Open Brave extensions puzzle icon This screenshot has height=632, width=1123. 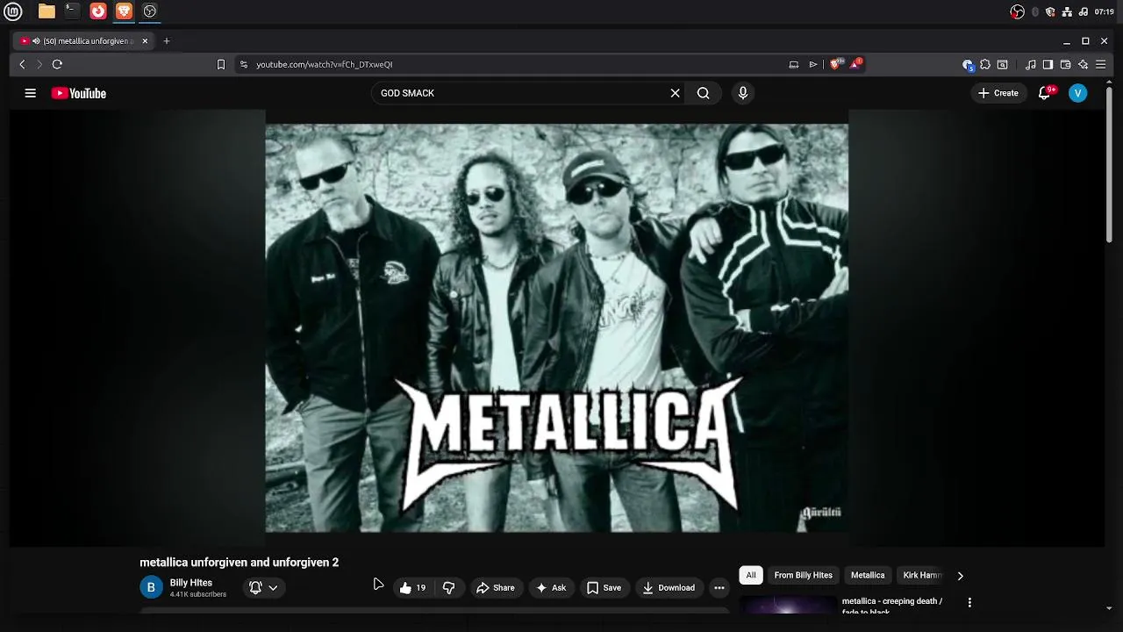985,64
